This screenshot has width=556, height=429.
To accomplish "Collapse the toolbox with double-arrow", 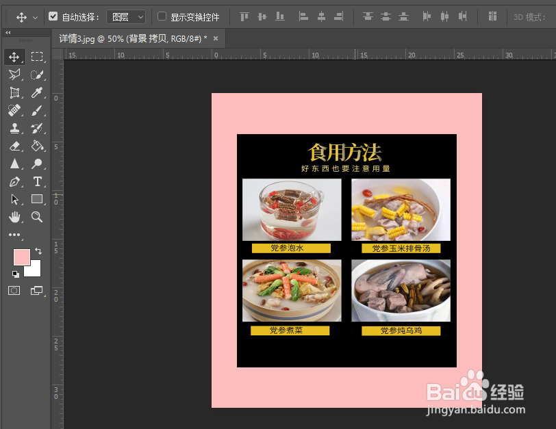I will click(x=8, y=32).
